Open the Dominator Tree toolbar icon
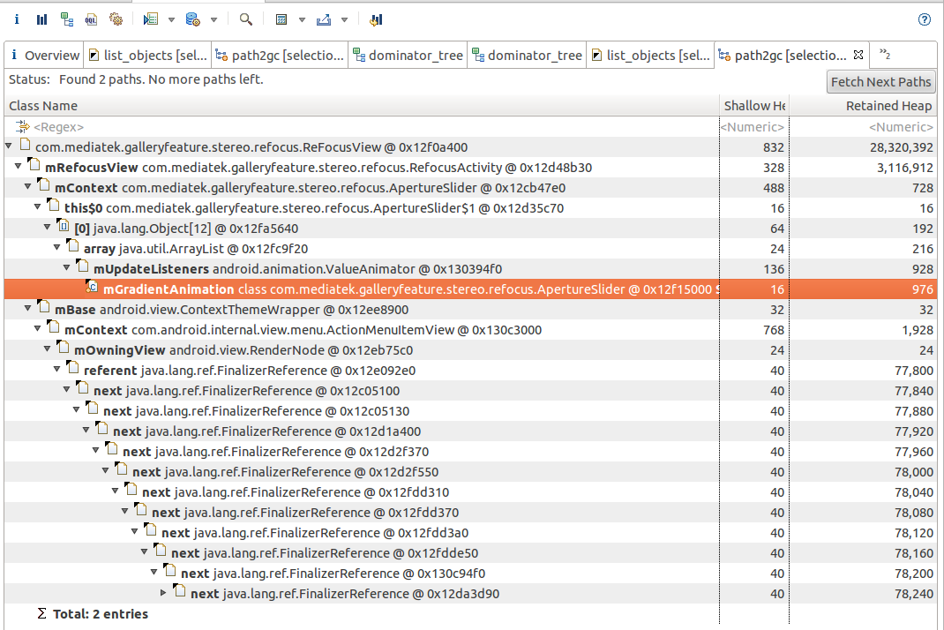The height and width of the screenshot is (630, 944). (x=67, y=19)
